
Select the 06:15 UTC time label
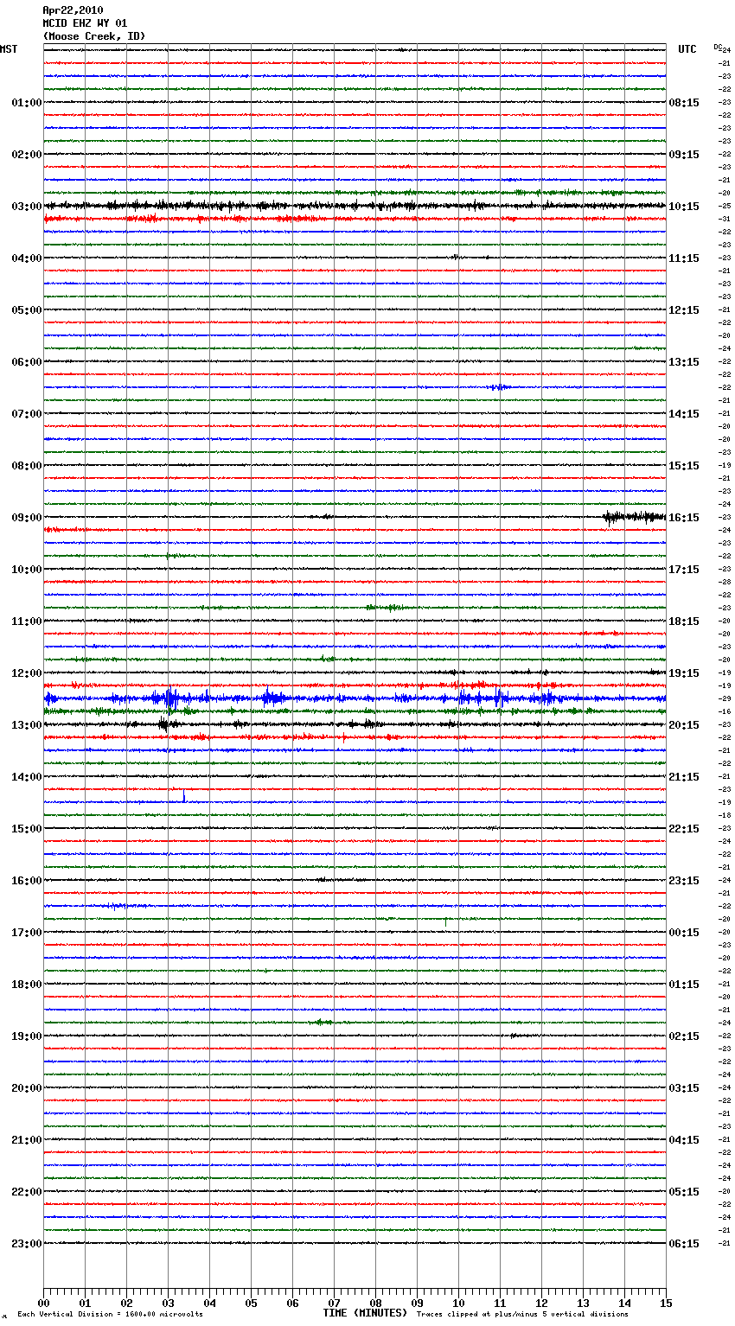(684, 1244)
